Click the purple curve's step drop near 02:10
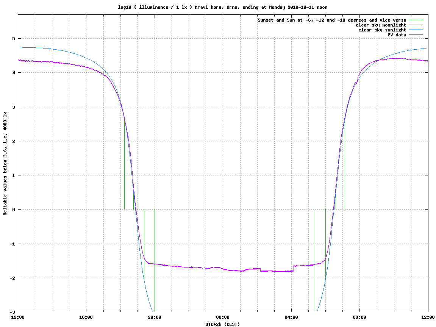The image size is (436, 327). point(260,270)
